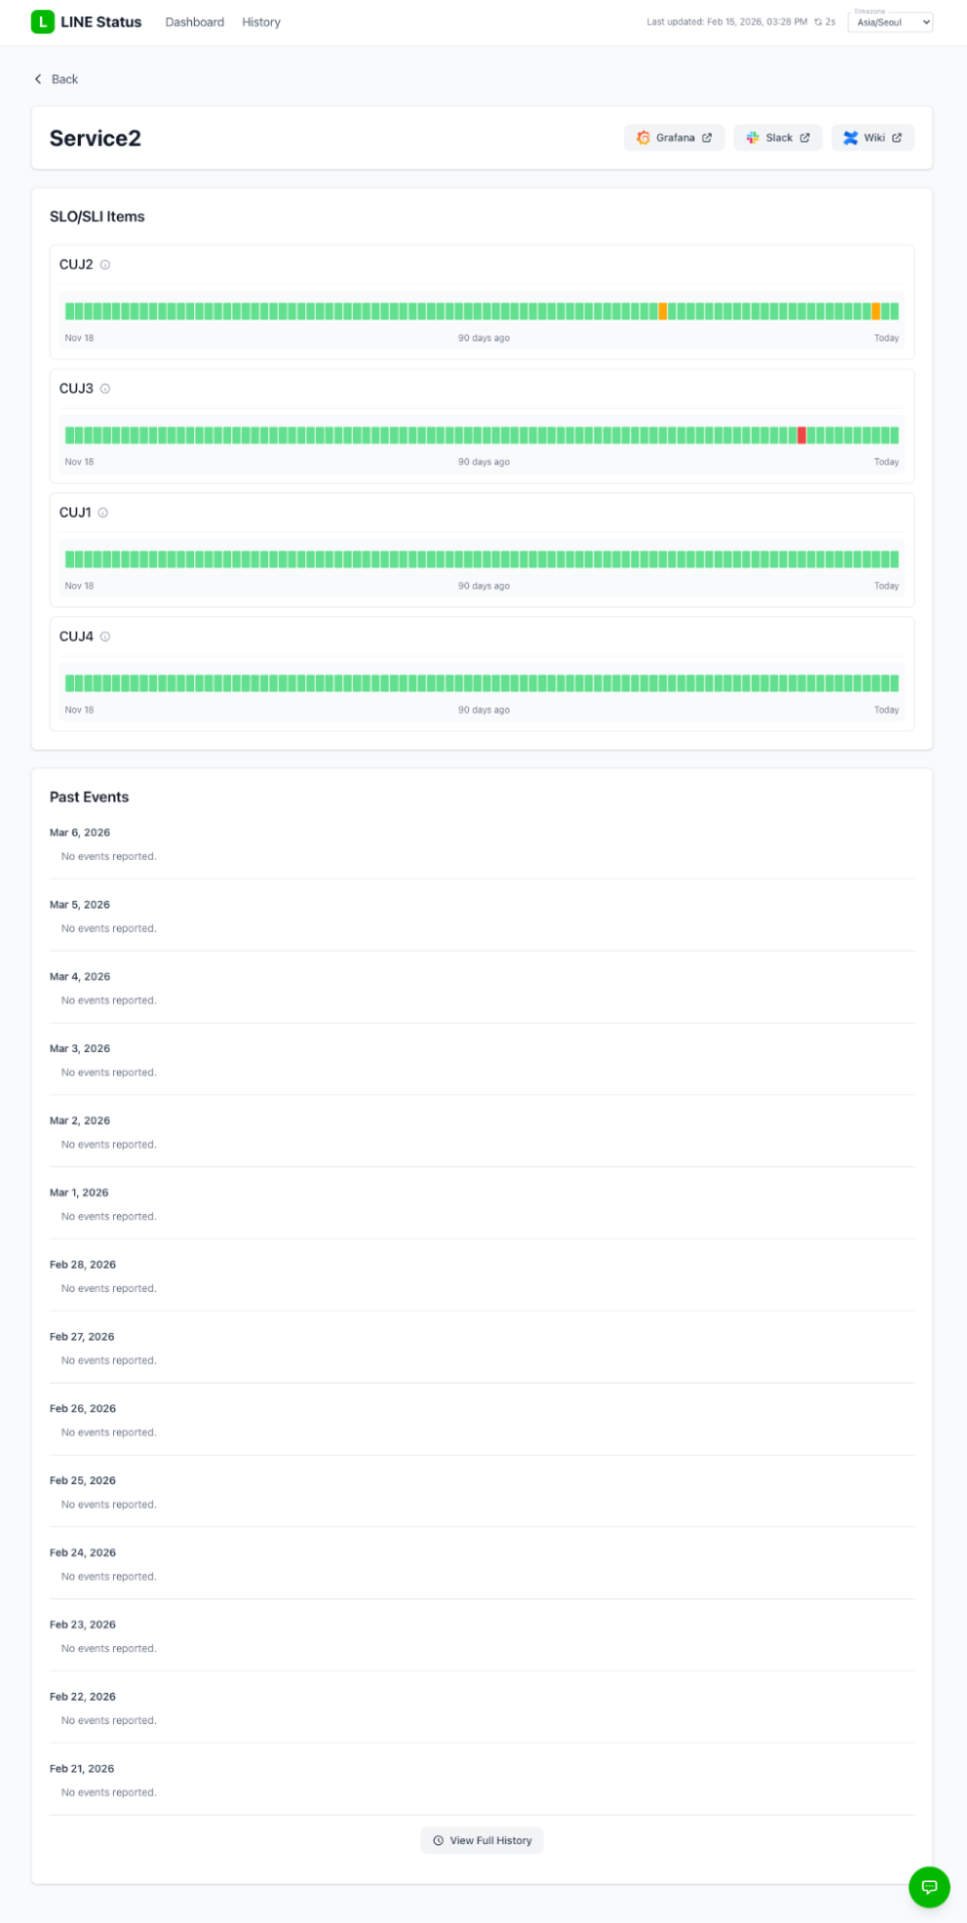Click the green LINE Status logo icon
The image size is (967, 1923).
coord(42,21)
